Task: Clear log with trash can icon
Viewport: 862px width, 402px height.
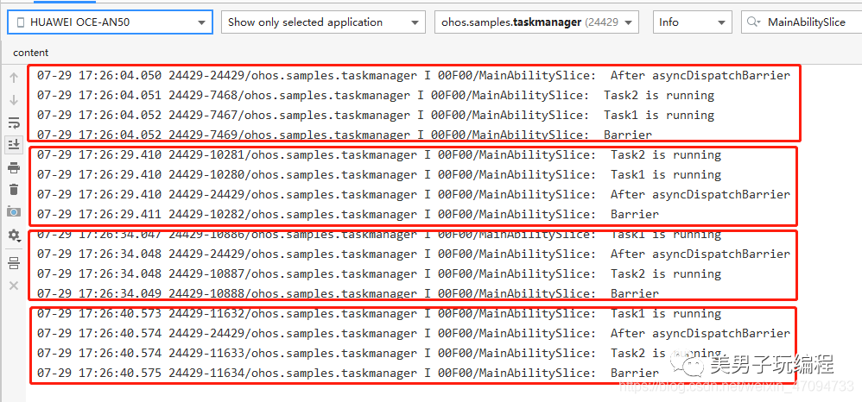Action: click(14, 190)
